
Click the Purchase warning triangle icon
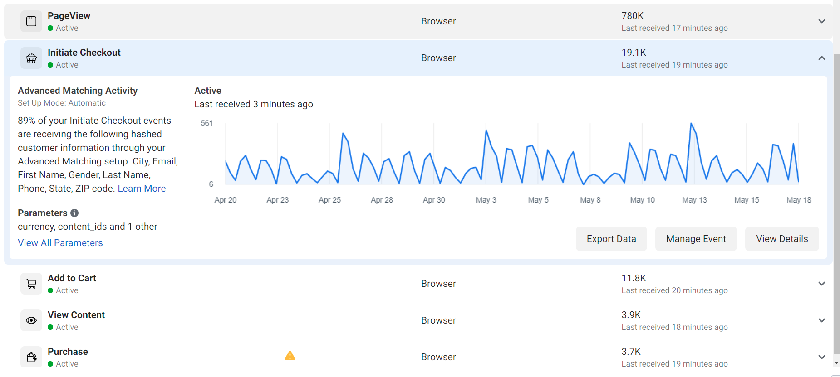pyautogui.click(x=290, y=356)
